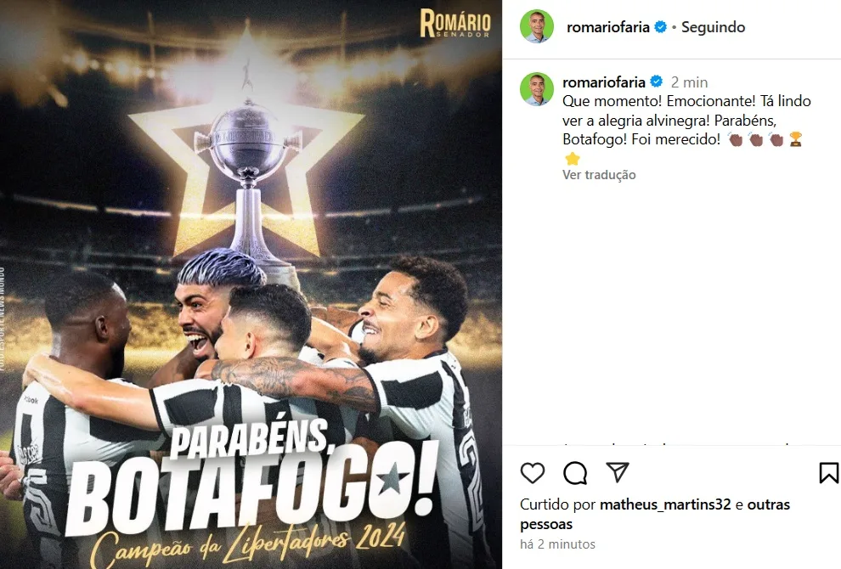Open romariofaria username beside caption
This screenshot has height=569, width=841.
pyautogui.click(x=604, y=82)
